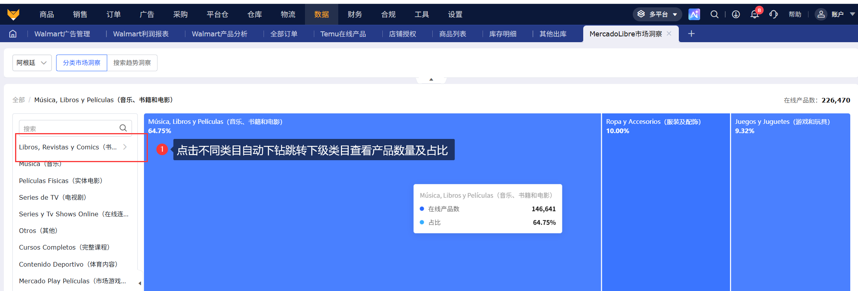858x291 pixels.
Task: Click the magnifier icon in the category search box
Action: point(123,128)
